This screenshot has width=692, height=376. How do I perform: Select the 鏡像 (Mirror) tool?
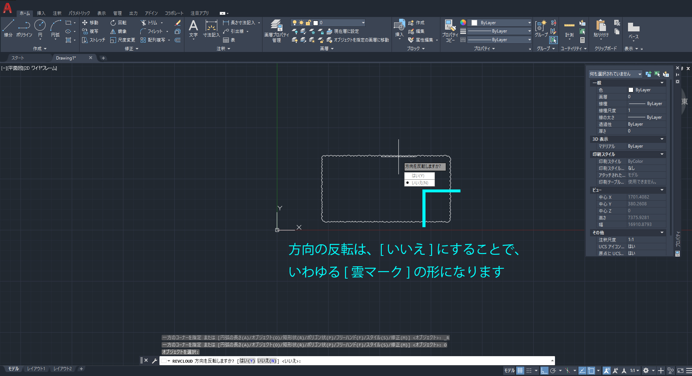pyautogui.click(x=119, y=31)
